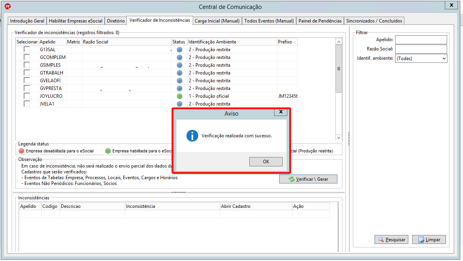Open the Carga Inicial (Manual) tab
The width and height of the screenshot is (463, 261).
pyautogui.click(x=217, y=21)
